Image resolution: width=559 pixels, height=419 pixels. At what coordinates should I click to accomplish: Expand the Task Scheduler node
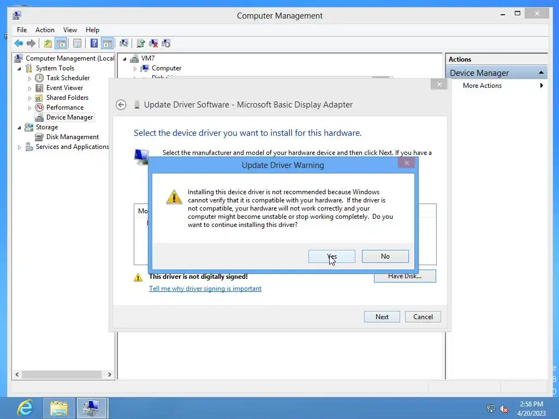29,79
